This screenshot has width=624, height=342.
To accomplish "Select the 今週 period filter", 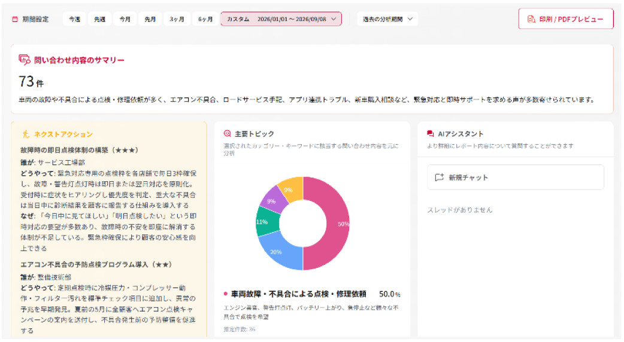I will pyautogui.click(x=75, y=19).
